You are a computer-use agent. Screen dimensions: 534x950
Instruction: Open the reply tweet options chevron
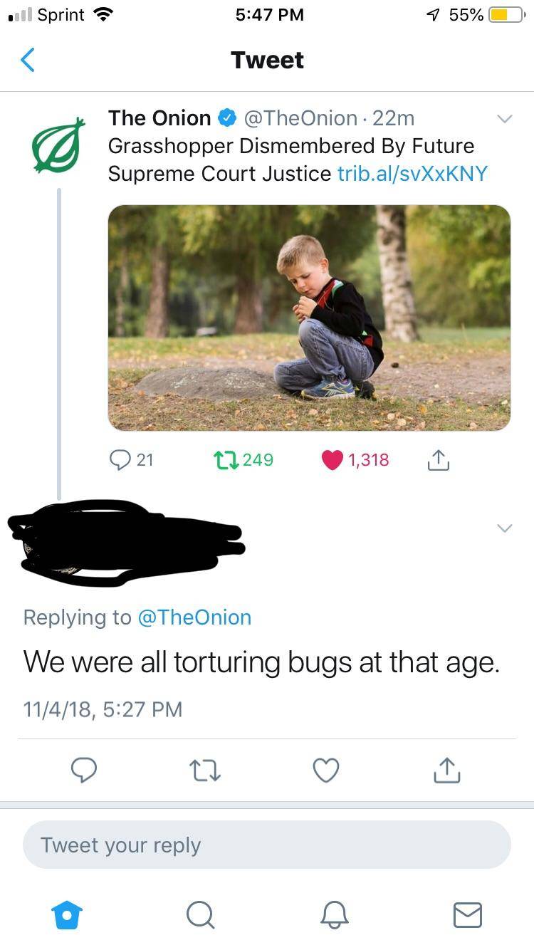tap(503, 528)
